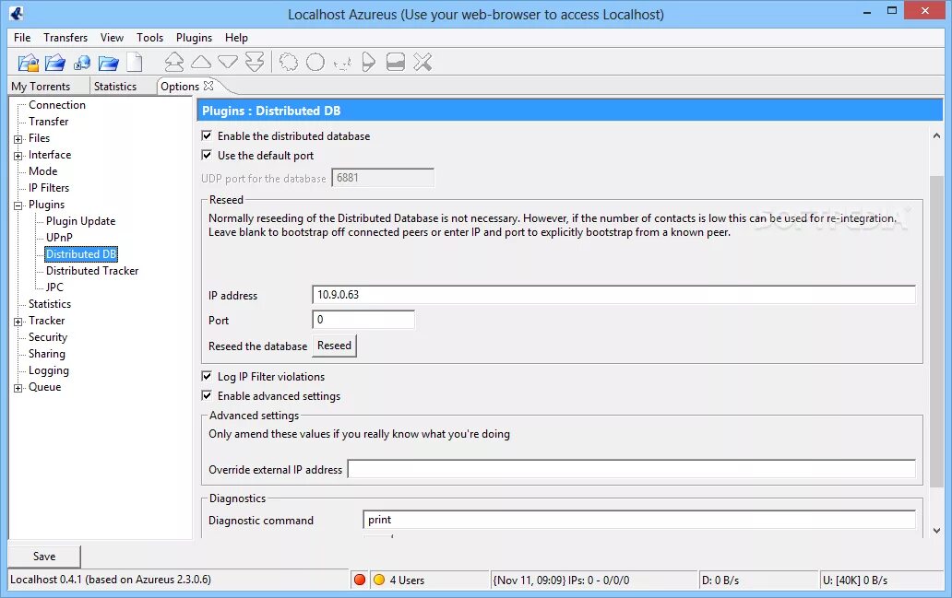The height and width of the screenshot is (598, 952).
Task: Open torrent file with lock icon
Action: pyautogui.click(x=28, y=63)
